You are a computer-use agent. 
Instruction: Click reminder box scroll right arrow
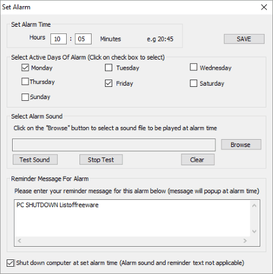click(x=245, y=241)
